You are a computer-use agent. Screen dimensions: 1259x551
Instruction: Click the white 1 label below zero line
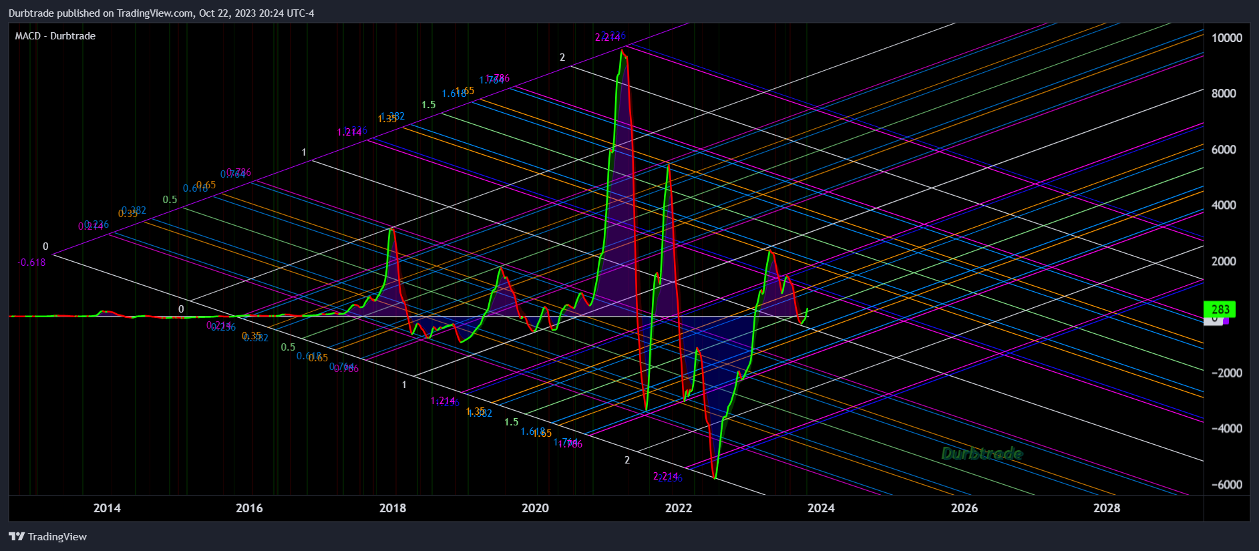coord(404,385)
